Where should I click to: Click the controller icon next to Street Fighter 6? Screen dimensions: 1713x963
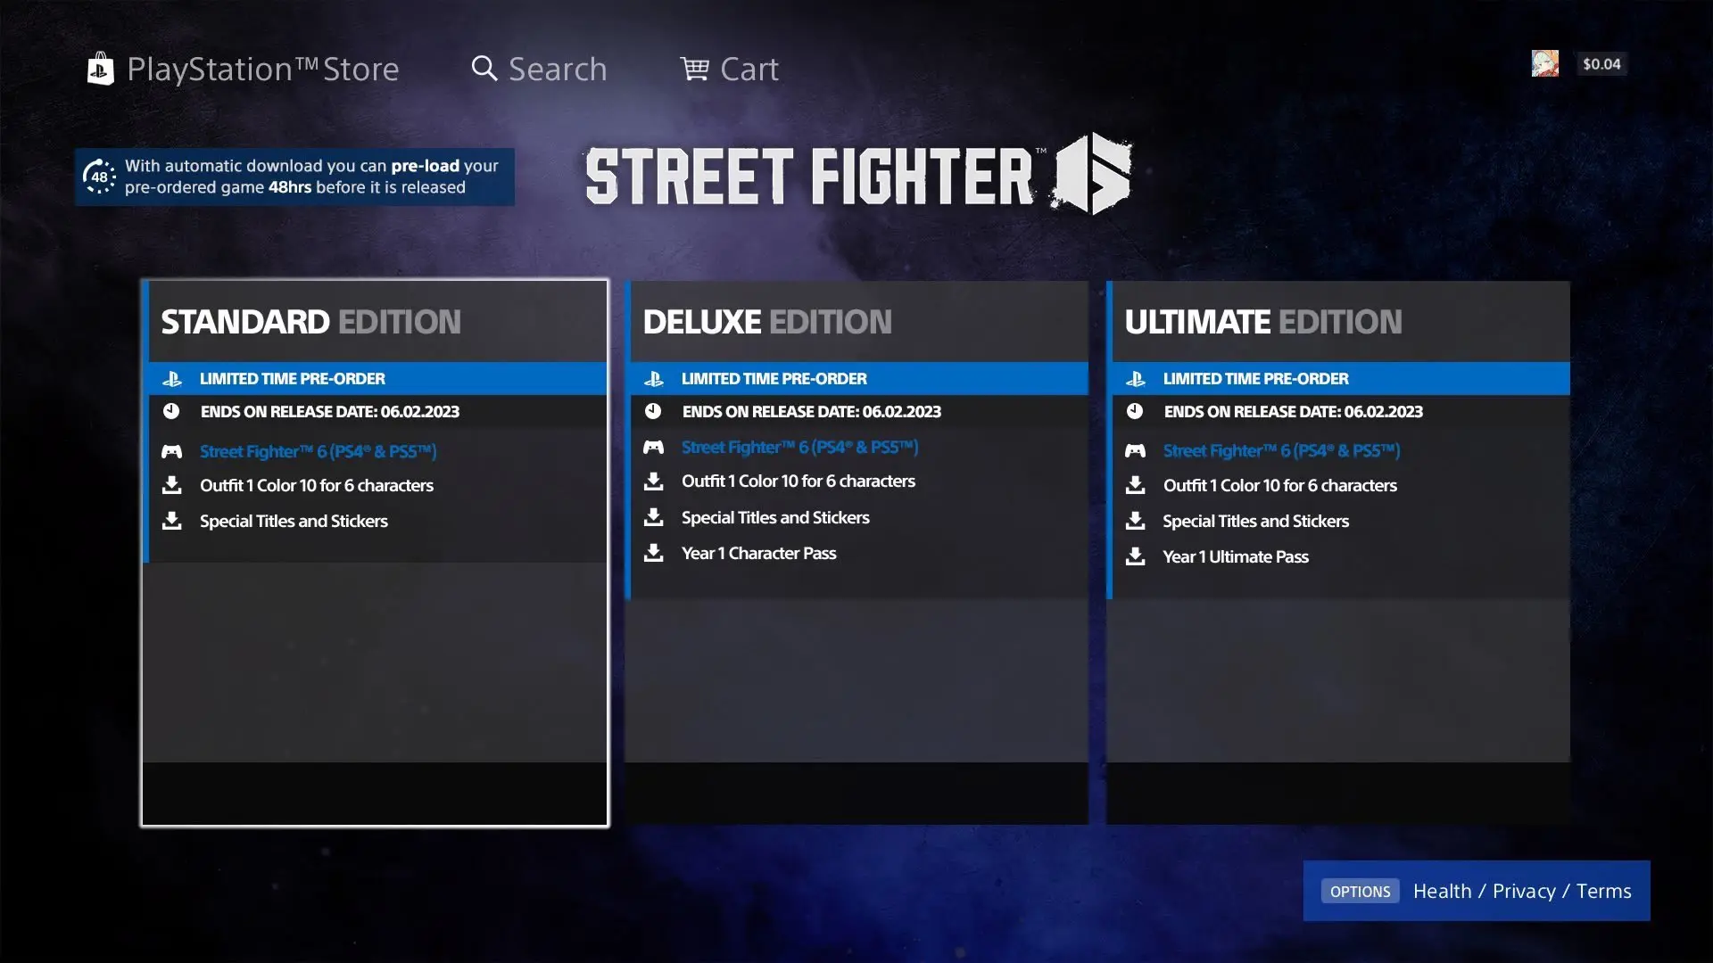coord(172,450)
